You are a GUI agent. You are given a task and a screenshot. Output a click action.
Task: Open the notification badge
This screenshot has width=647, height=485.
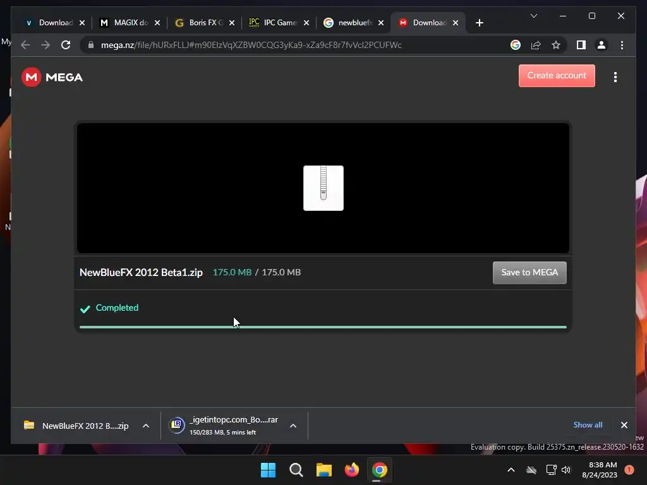[629, 470]
